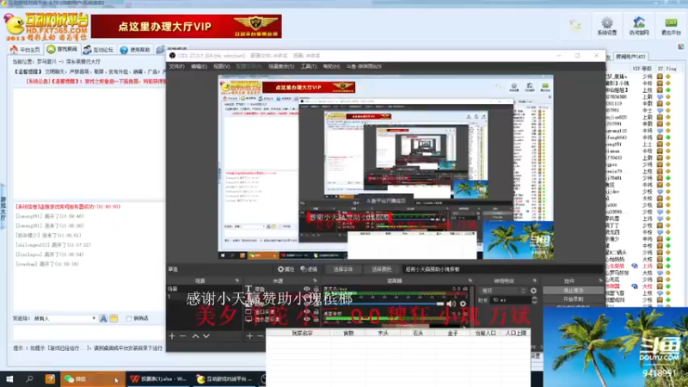Open the font style A icon in chat
The image size is (688, 387).
103,318
